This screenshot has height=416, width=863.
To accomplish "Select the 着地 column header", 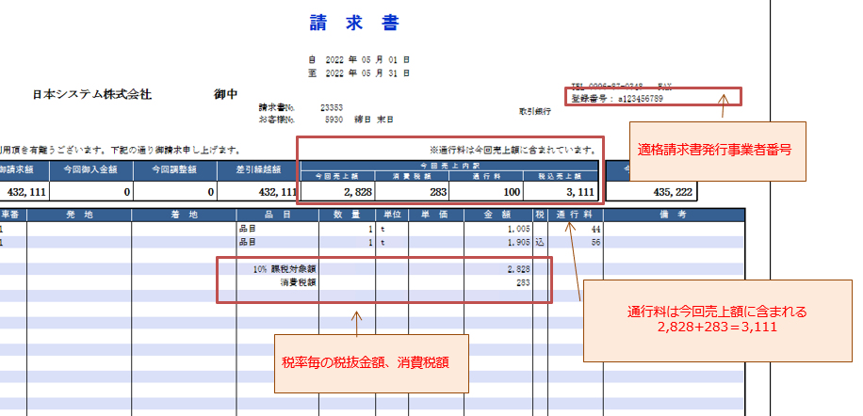I will tap(185, 215).
